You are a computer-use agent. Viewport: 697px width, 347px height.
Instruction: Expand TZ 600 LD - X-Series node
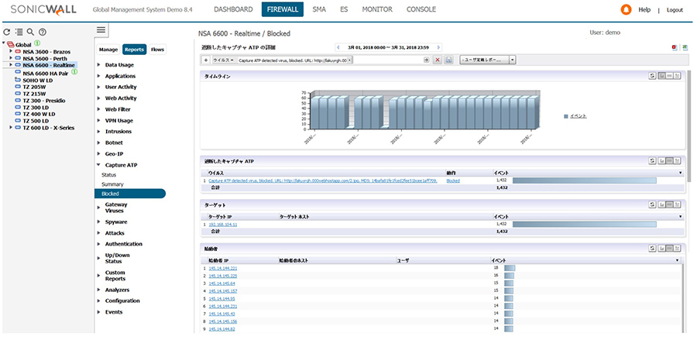[x=11, y=128]
